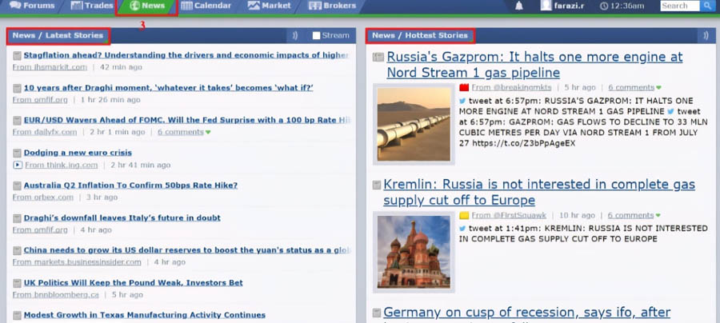Collapse the Latest Stories panel
The image size is (720, 323).
(294, 35)
